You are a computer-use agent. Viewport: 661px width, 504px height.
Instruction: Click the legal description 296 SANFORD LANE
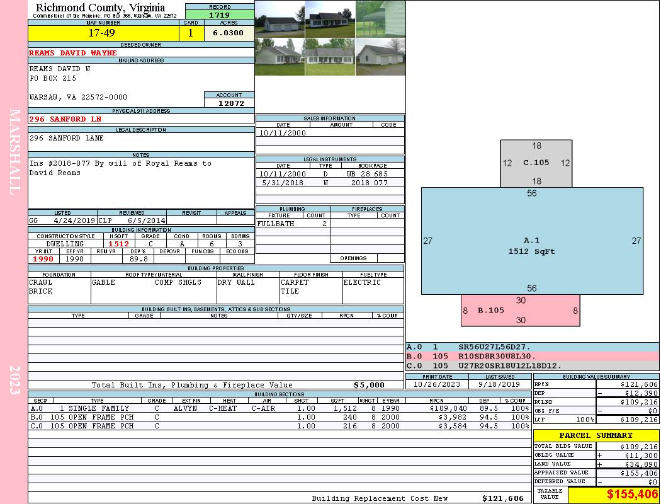point(67,138)
